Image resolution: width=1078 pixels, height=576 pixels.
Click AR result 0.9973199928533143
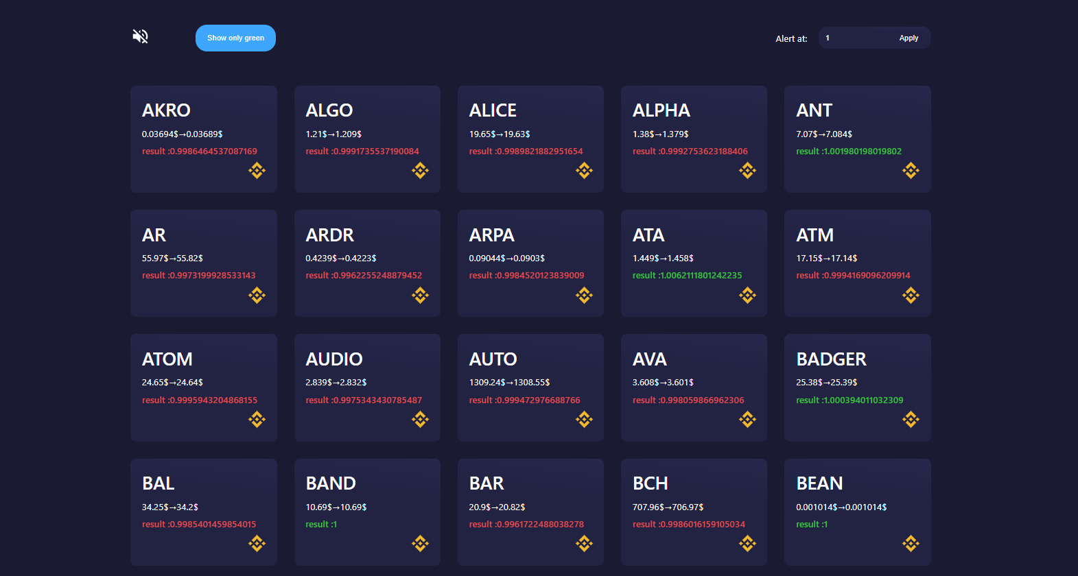coord(198,276)
